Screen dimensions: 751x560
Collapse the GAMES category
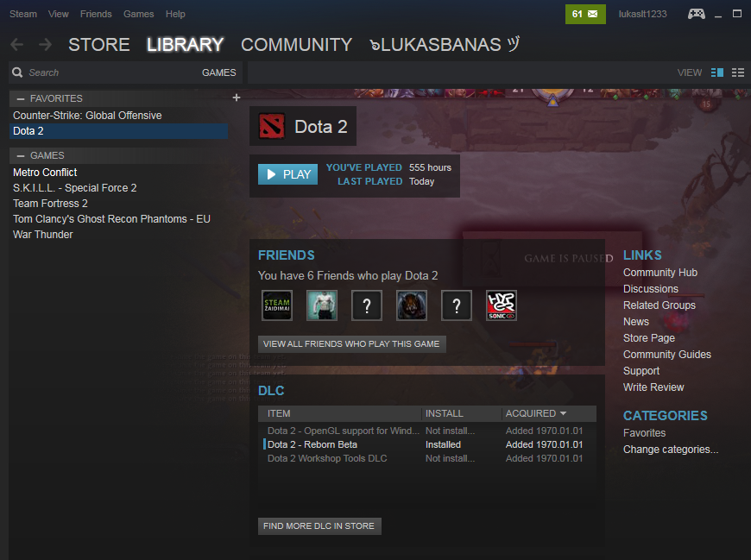tap(21, 155)
